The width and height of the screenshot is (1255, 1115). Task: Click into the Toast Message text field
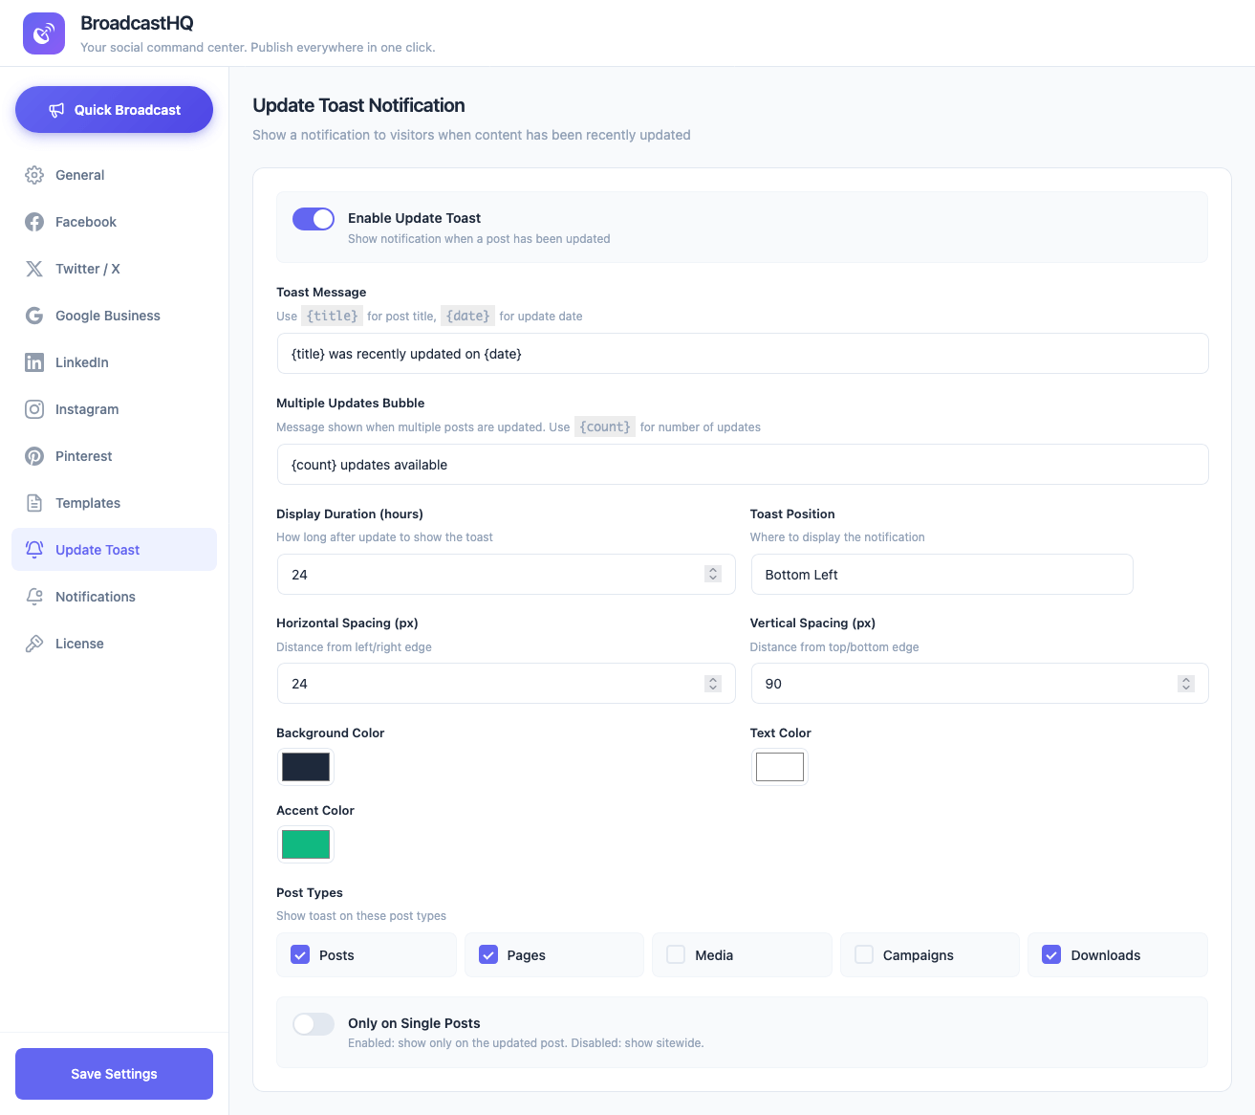[742, 354]
